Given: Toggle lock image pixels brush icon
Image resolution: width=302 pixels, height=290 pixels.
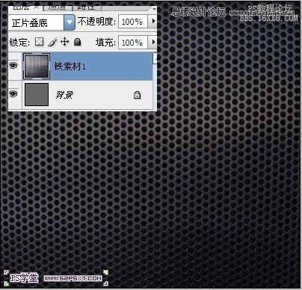Looking at the screenshot, I should (x=52, y=42).
